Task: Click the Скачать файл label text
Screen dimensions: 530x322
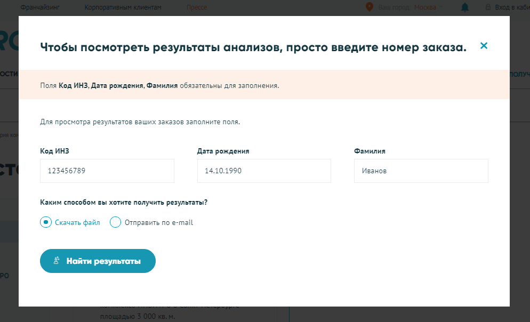Action: 77,222
